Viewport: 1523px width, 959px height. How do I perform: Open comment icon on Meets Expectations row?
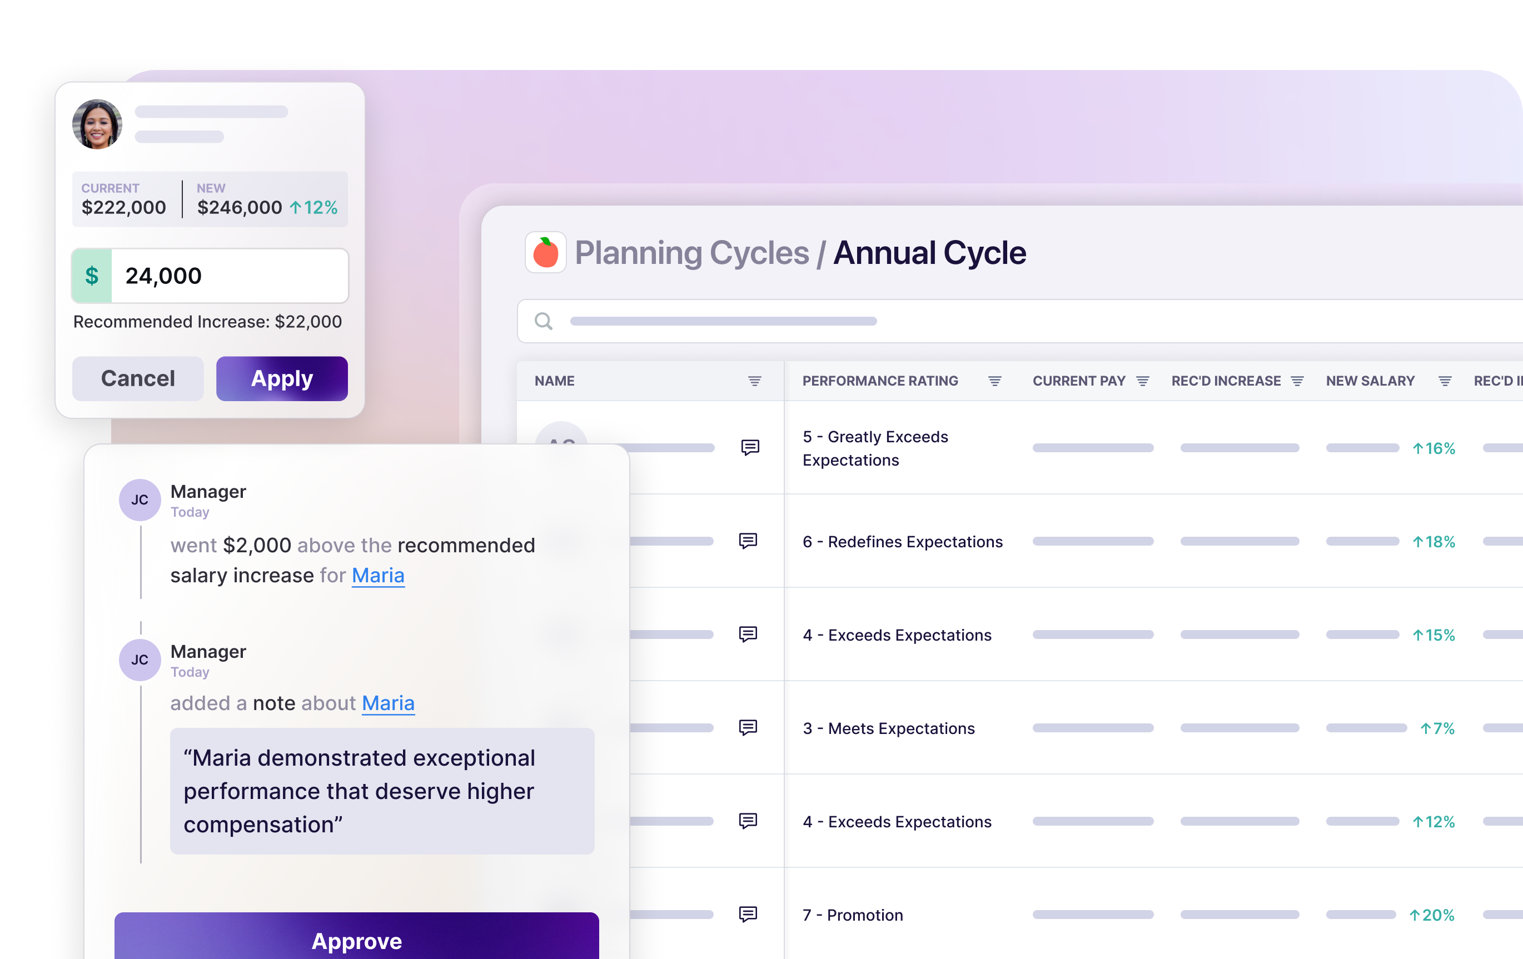pos(748,728)
